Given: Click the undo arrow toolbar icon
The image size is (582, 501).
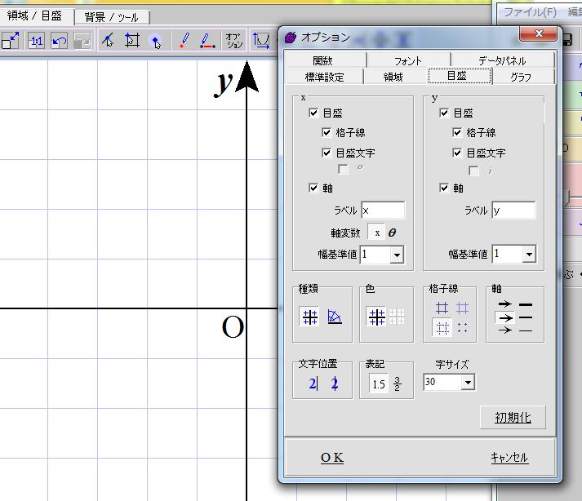Looking at the screenshot, I should point(59,41).
